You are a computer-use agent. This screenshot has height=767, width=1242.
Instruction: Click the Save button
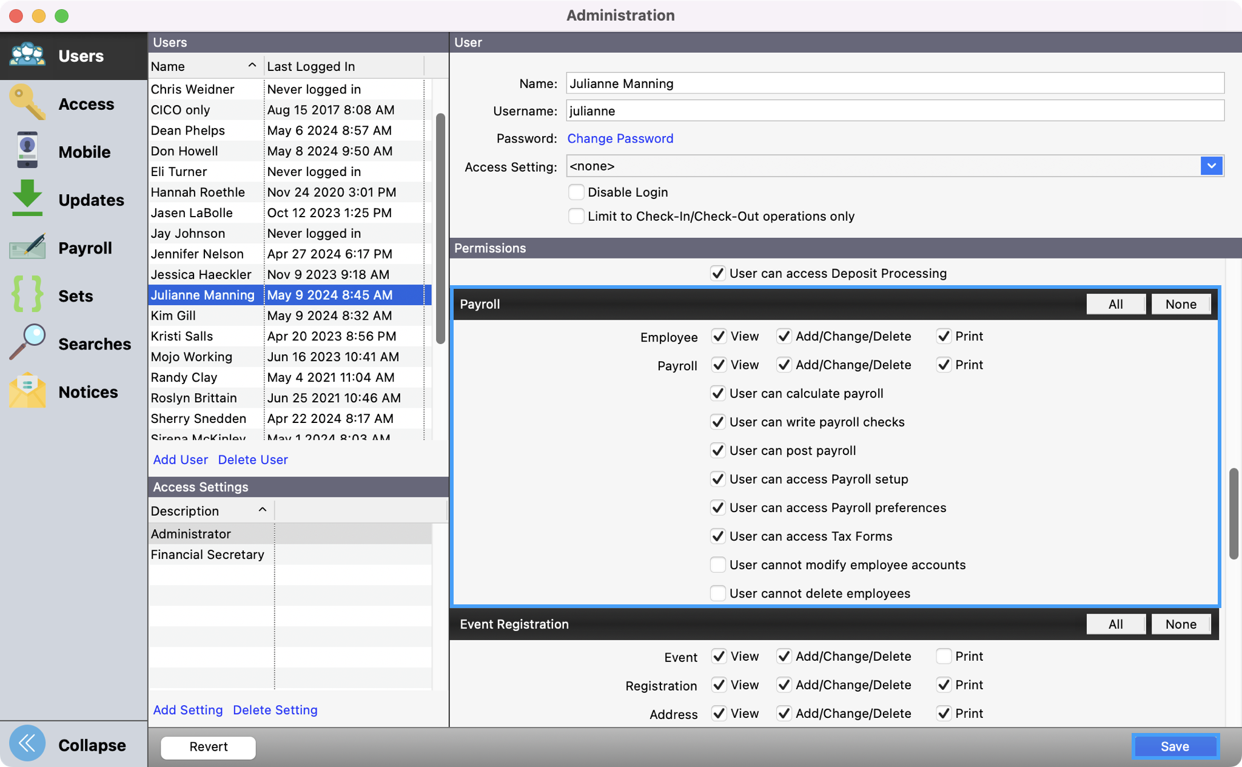point(1175,746)
